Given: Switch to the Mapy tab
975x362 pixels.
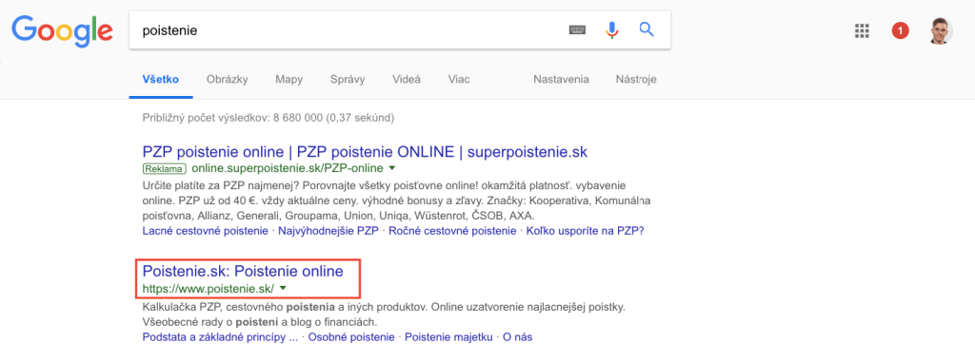Looking at the screenshot, I should tap(289, 80).
